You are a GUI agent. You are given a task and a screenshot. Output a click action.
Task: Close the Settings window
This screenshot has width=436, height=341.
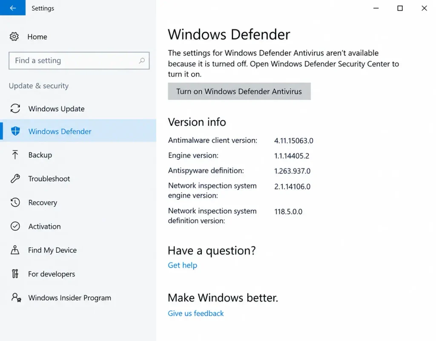[x=424, y=8]
